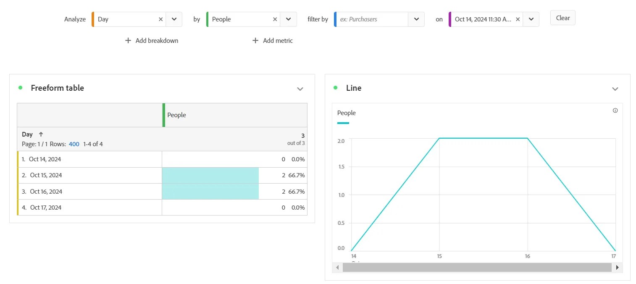This screenshot has width=636, height=284.
Task: Select the Oct 14, 2024 row
Action: coord(162,159)
